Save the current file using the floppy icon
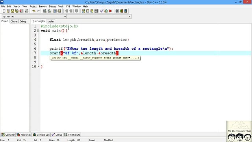The width and height of the screenshot is (252, 142). point(13,11)
